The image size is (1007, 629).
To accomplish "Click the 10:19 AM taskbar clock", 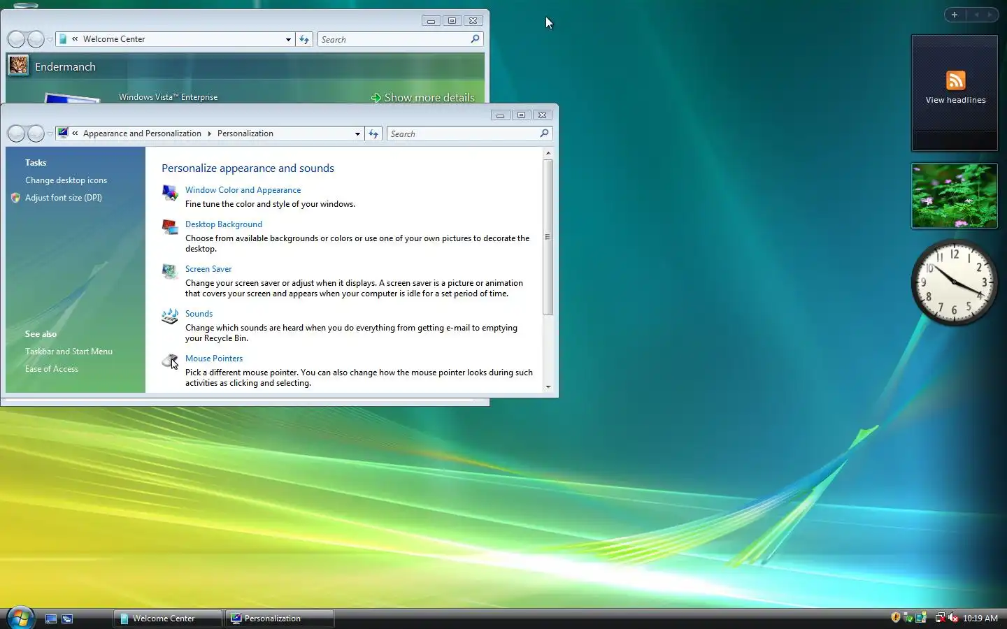I will click(980, 619).
